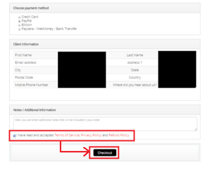Toggle the terms acceptance checkbox
Image resolution: width=219 pixels, height=173 pixels.
(x=15, y=136)
